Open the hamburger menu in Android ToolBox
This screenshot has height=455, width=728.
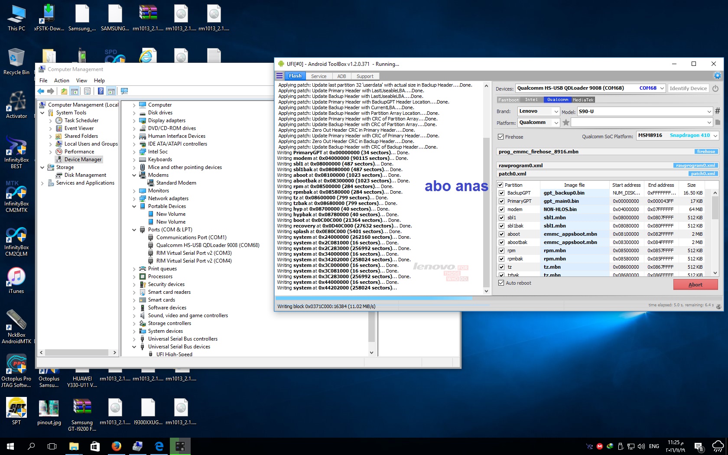pos(279,76)
